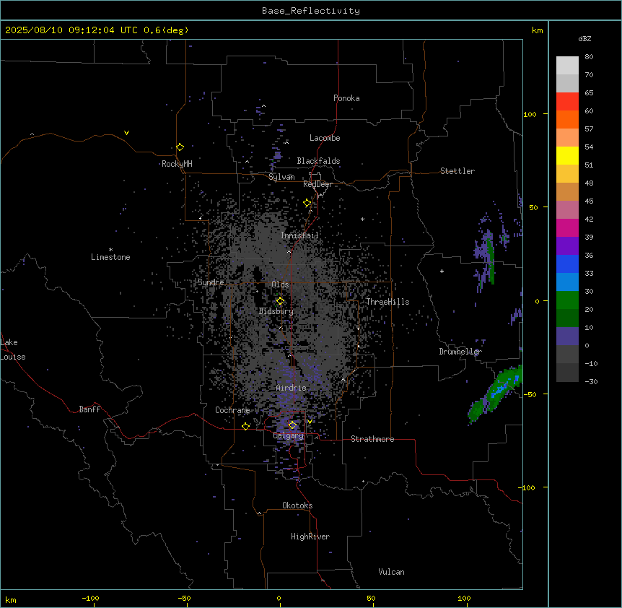This screenshot has width=622, height=608.
Task: Click the Airdrie city label
Action: coord(292,388)
